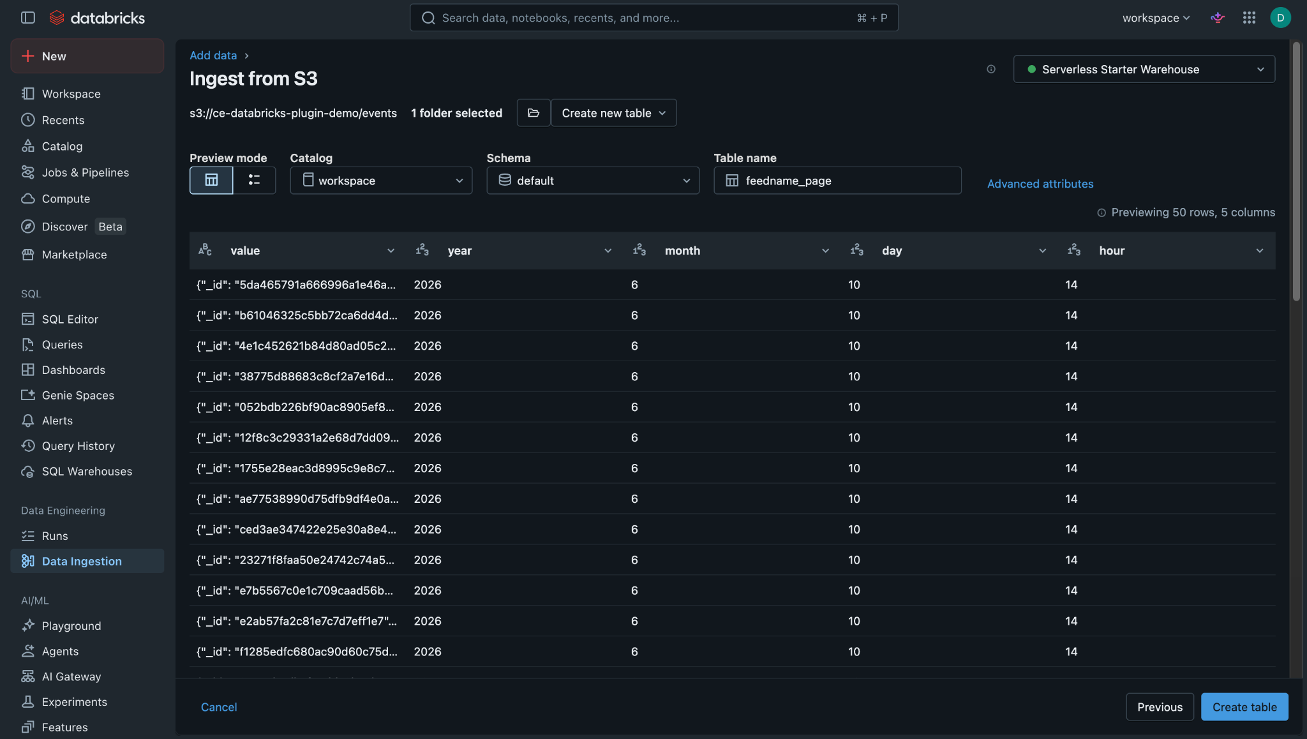Click the SQL Editor sidebar icon

(x=27, y=319)
